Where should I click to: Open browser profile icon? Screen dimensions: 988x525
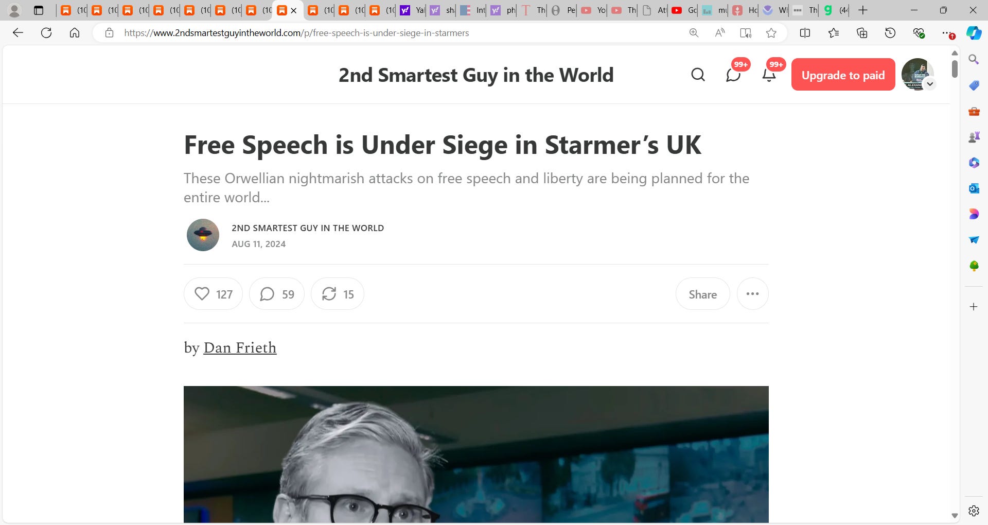point(14,10)
